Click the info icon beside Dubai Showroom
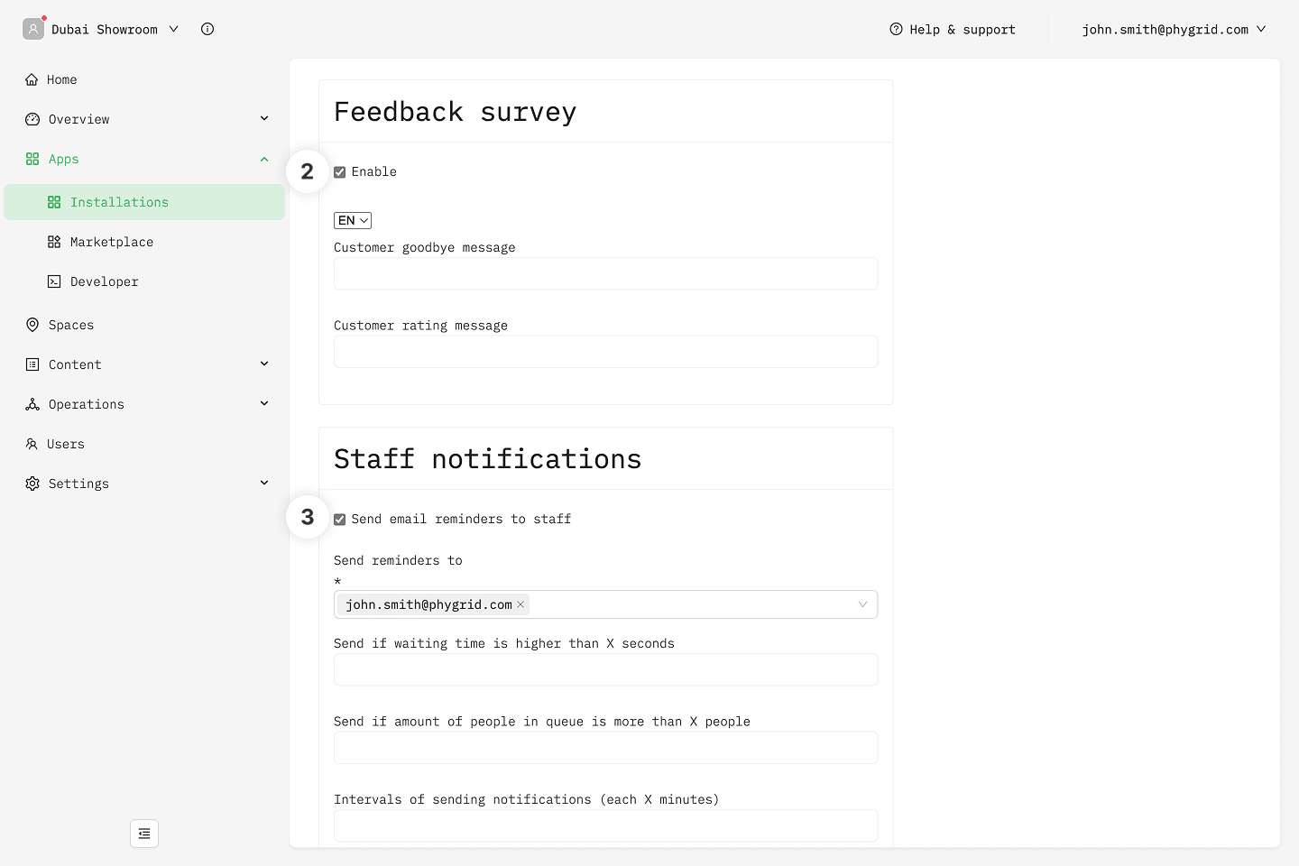Screen dimensions: 1299x866 click(207, 29)
